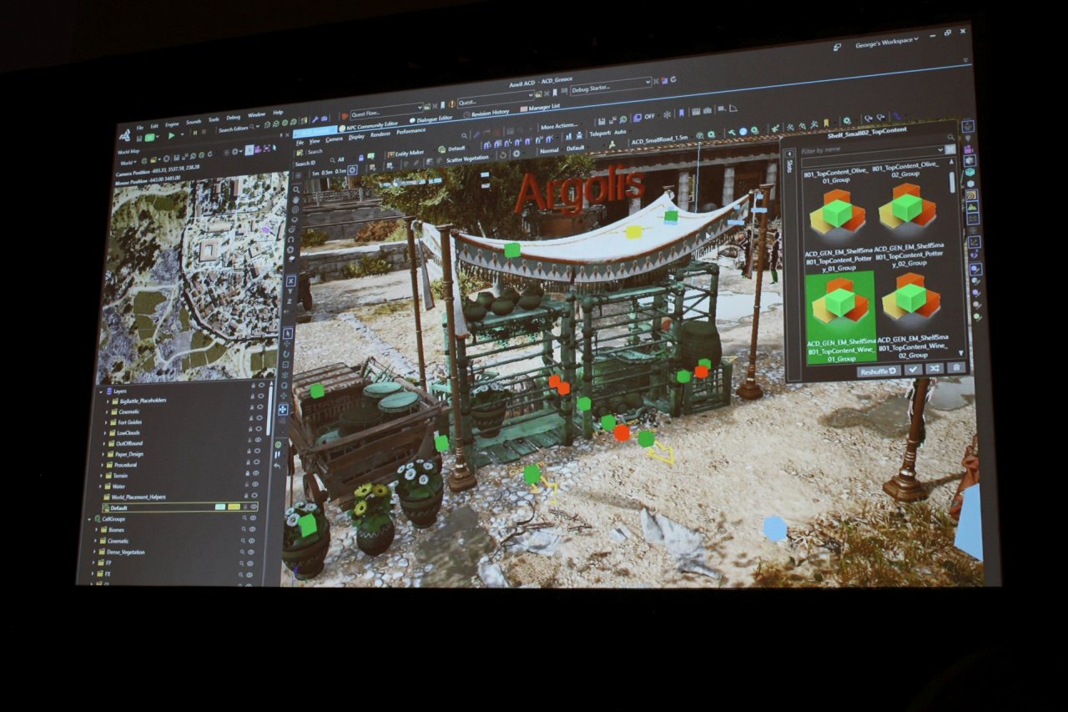Open the File menu in main menubar
Image resolution: width=1068 pixels, height=712 pixels.
pyautogui.click(x=140, y=128)
